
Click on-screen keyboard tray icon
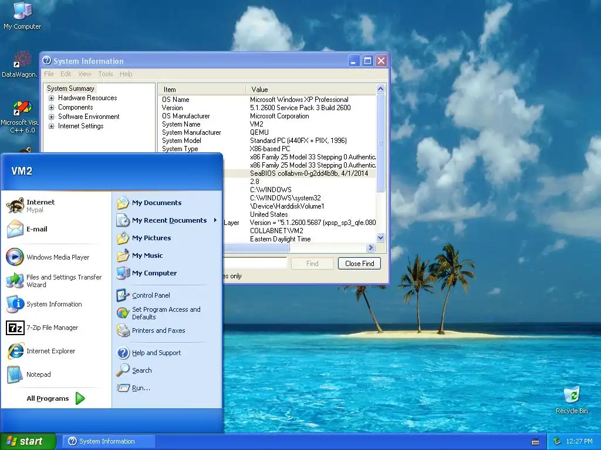(535, 442)
